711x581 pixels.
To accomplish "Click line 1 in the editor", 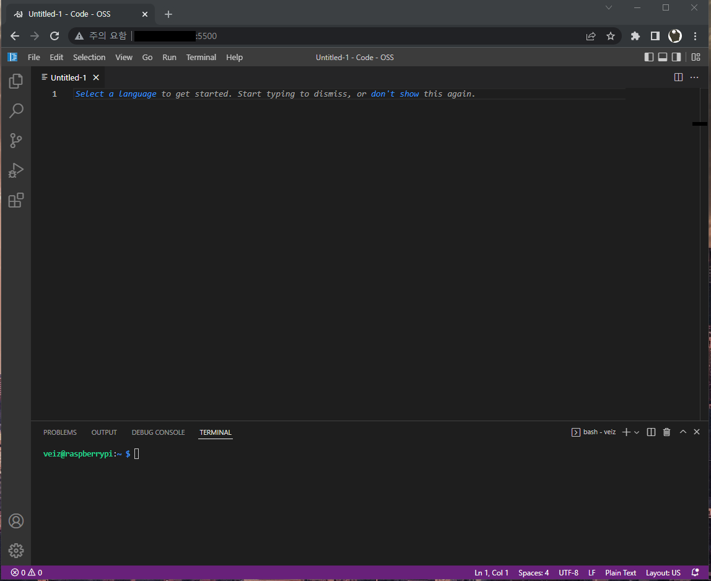I will 349,94.
